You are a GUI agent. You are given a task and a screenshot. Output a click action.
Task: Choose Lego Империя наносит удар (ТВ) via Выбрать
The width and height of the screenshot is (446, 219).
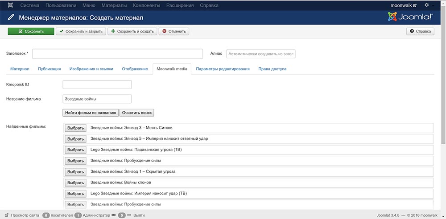pos(76,194)
